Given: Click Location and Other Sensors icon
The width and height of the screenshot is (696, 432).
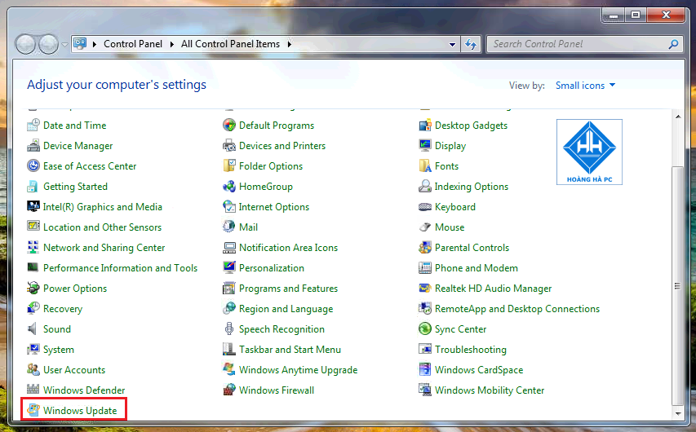Looking at the screenshot, I should (33, 227).
